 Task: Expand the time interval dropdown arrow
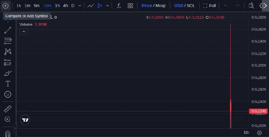pyautogui.click(x=80, y=6)
